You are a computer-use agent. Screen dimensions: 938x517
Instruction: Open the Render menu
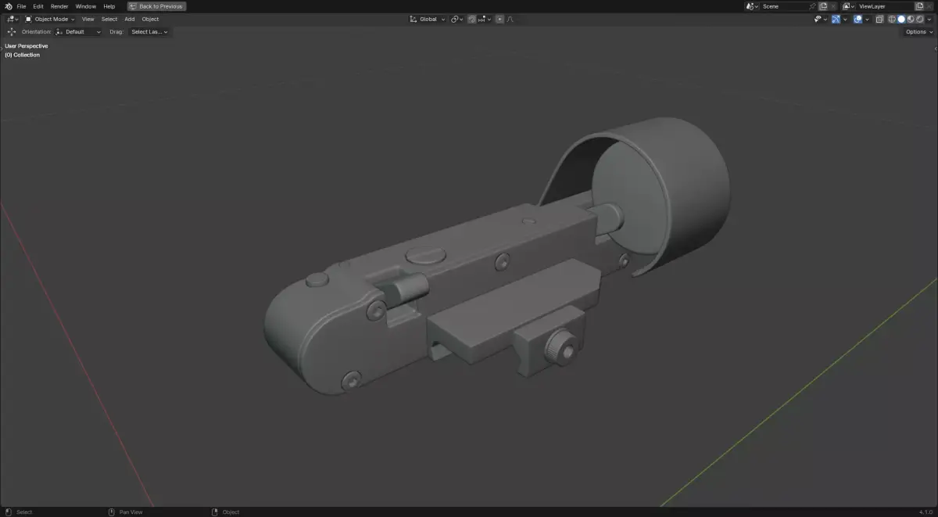click(59, 6)
